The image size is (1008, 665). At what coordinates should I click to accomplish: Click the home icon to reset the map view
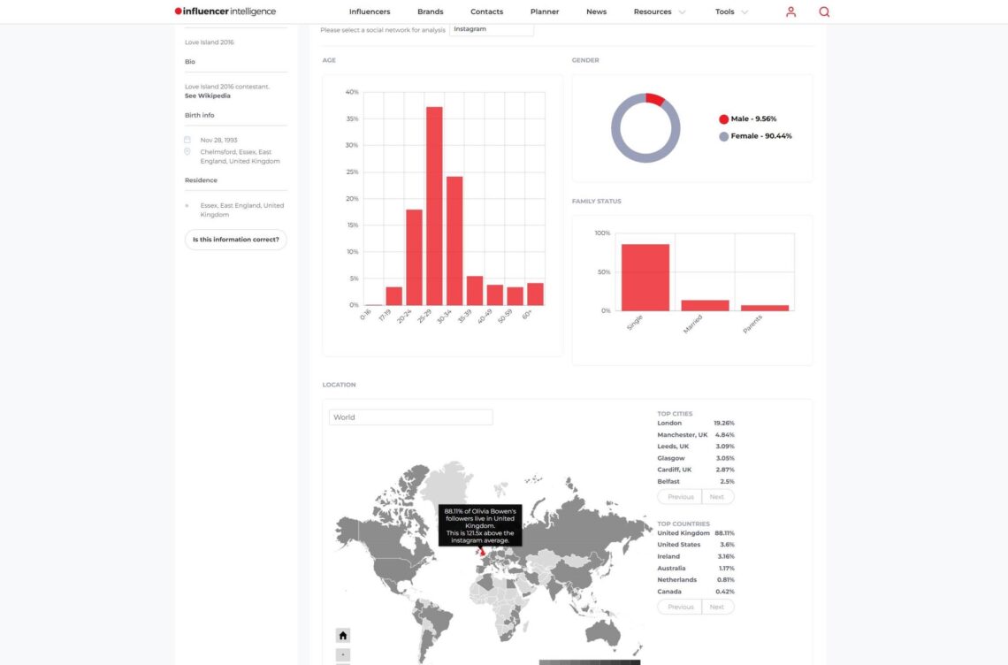[342, 635]
